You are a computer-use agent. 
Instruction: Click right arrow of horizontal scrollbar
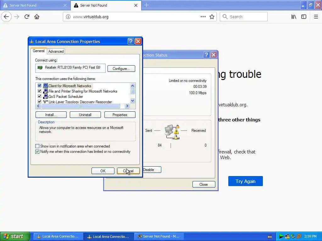pyautogui.click(x=127, y=106)
